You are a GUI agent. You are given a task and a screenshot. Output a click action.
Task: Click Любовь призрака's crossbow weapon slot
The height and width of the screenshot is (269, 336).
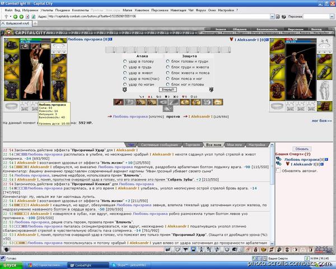tap(12, 72)
